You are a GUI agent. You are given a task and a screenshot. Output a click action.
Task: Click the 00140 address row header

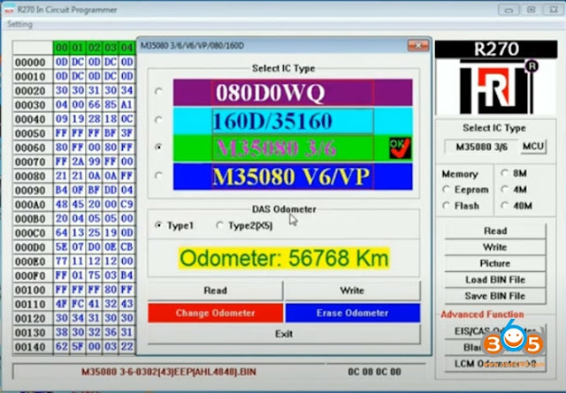33,347
